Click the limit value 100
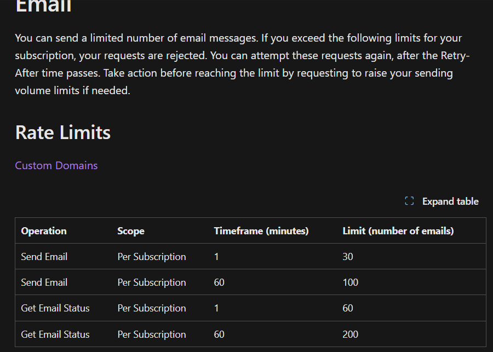Viewport: 493px width, 352px height. [350, 282]
